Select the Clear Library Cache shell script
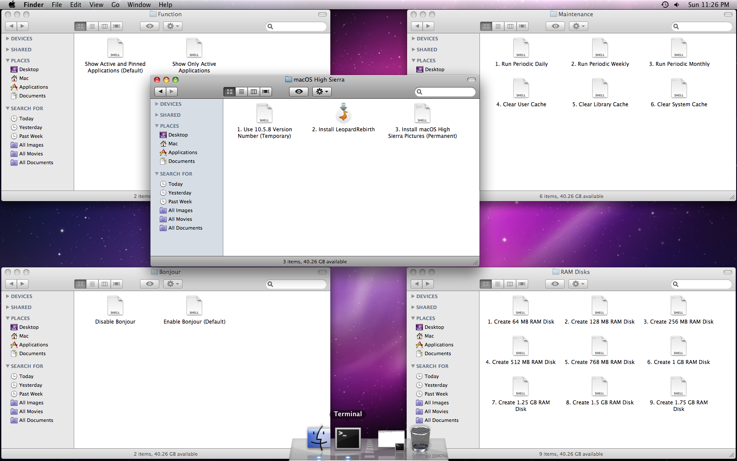 tap(600, 88)
